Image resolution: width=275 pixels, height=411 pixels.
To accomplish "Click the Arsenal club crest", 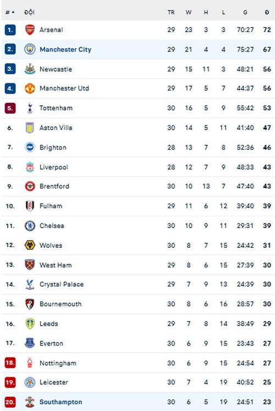I will coord(30,30).
